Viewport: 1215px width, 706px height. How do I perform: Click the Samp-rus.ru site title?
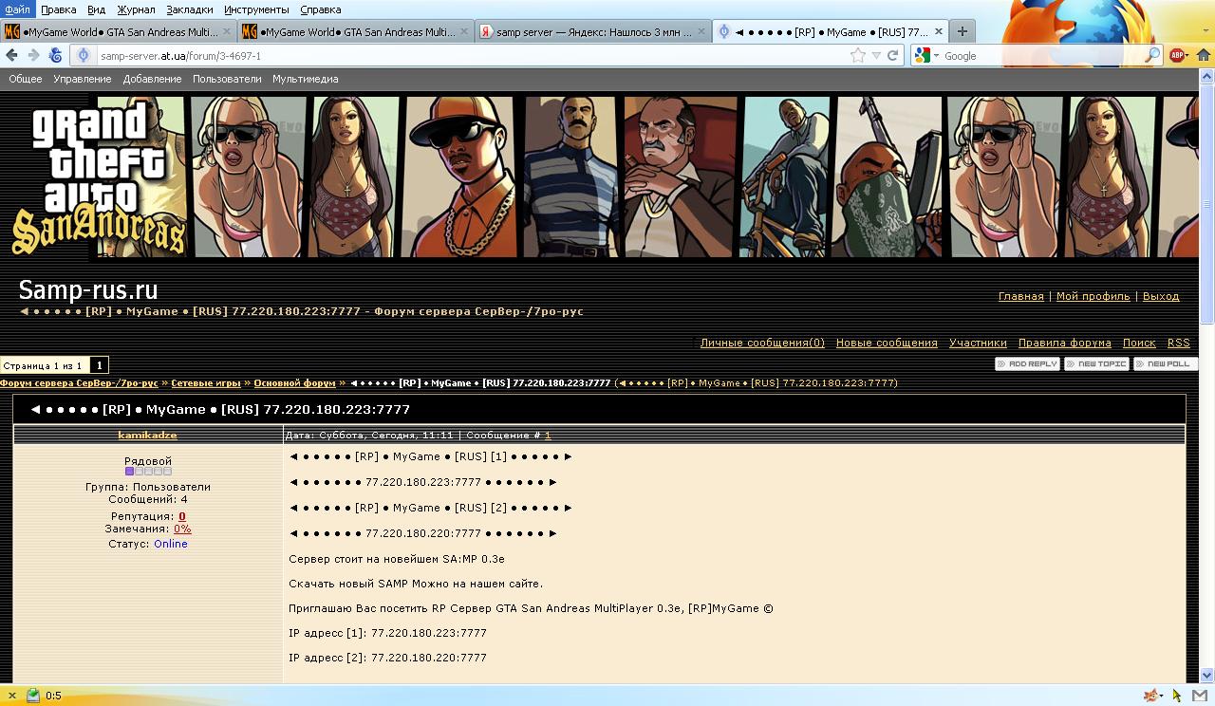[88, 289]
